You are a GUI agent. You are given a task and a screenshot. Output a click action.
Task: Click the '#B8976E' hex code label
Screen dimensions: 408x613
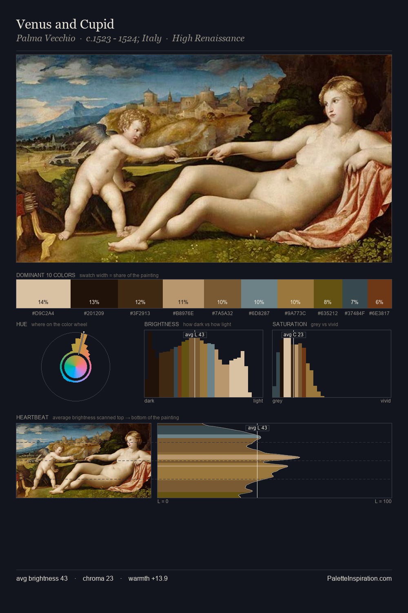[x=183, y=313]
